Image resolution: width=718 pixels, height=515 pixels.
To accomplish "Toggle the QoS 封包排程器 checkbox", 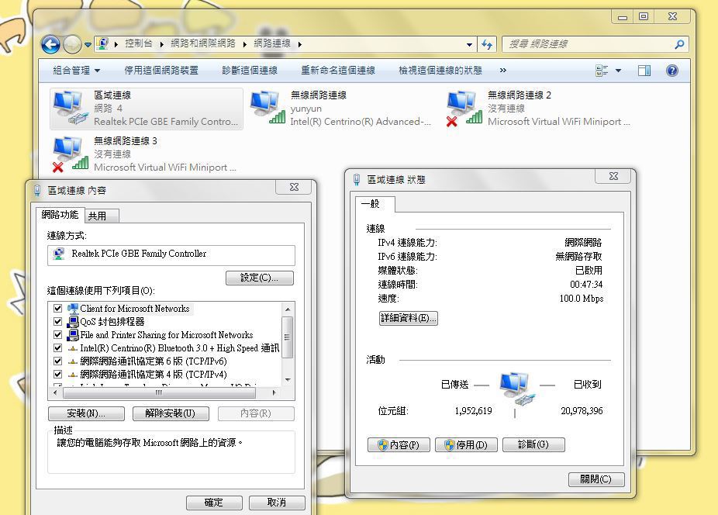I will coord(57,322).
